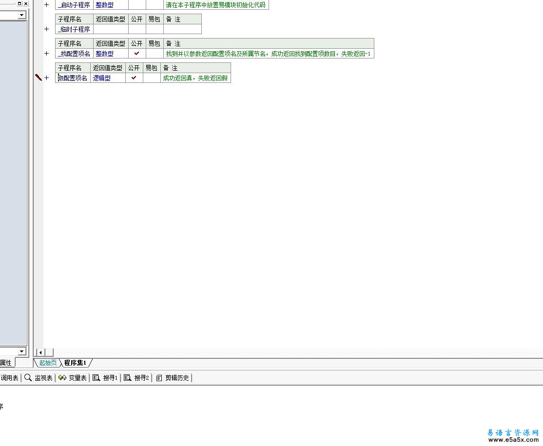543x446 pixels.
Task: Click the 剪辑历史 clipboard icon
Action: [x=159, y=378]
